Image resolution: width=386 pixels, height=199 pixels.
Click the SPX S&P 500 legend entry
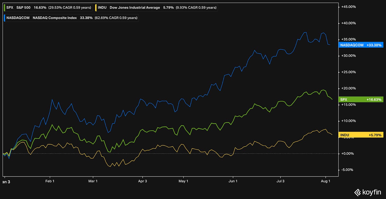tap(48, 7)
